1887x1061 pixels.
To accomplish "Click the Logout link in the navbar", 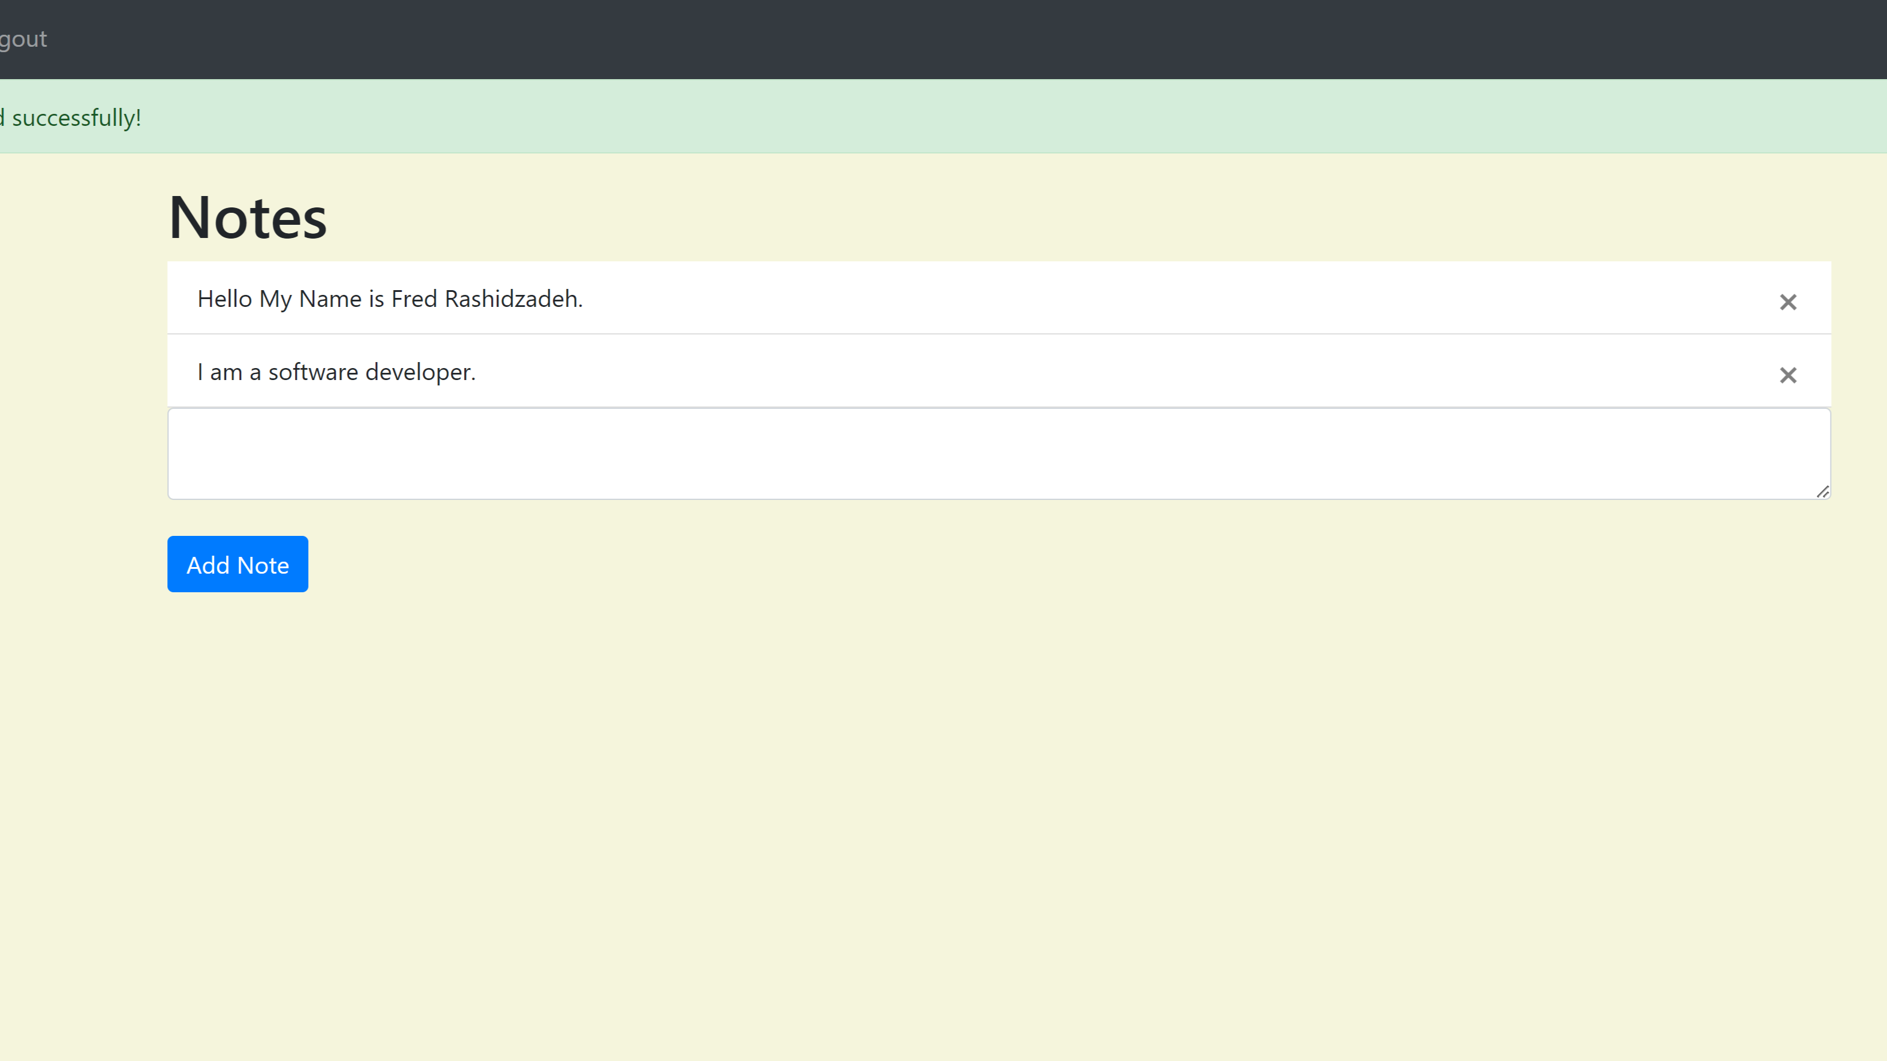I will pyautogui.click(x=23, y=39).
